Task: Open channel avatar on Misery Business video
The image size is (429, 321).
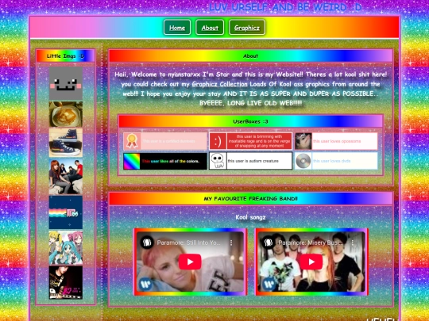Action: click(x=269, y=243)
